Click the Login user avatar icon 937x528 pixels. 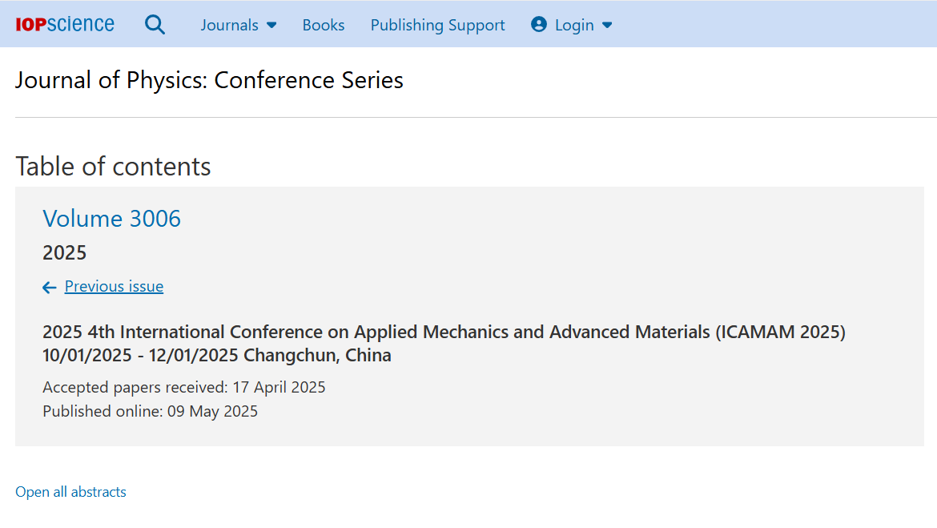tap(538, 25)
